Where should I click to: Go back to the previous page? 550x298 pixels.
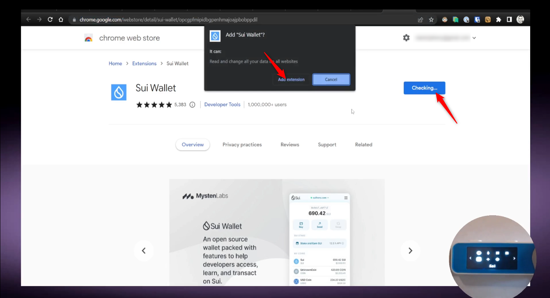28,19
